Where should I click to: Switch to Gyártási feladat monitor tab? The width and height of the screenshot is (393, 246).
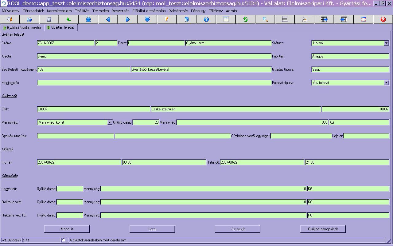click(x=22, y=28)
